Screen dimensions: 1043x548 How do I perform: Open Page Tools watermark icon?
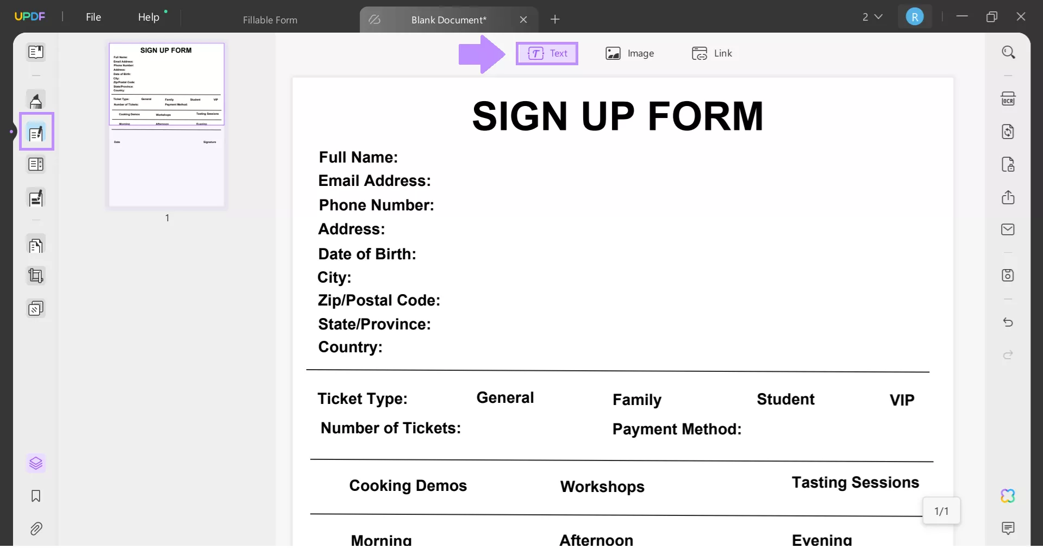[36, 309]
